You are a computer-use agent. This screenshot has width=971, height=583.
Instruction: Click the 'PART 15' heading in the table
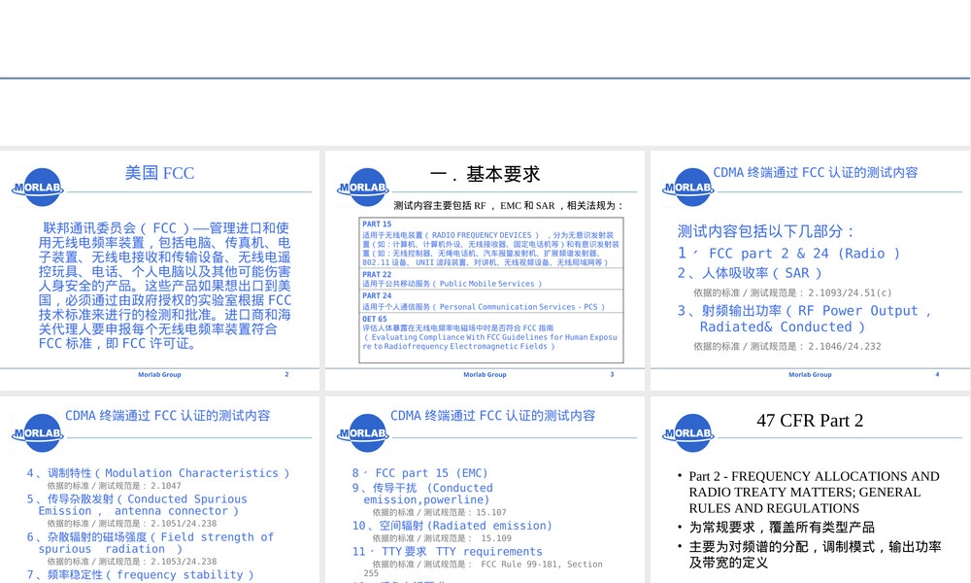[x=377, y=224]
